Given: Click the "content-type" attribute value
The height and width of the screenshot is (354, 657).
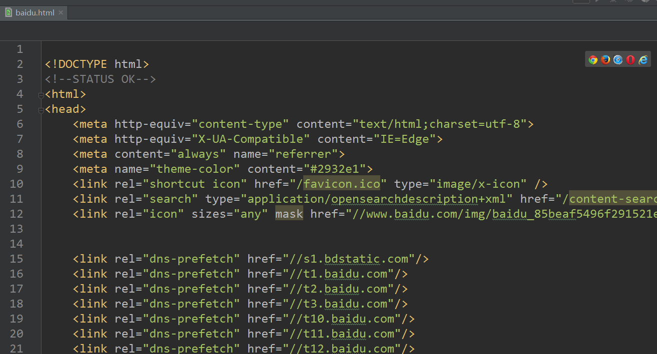Looking at the screenshot, I should [x=241, y=124].
